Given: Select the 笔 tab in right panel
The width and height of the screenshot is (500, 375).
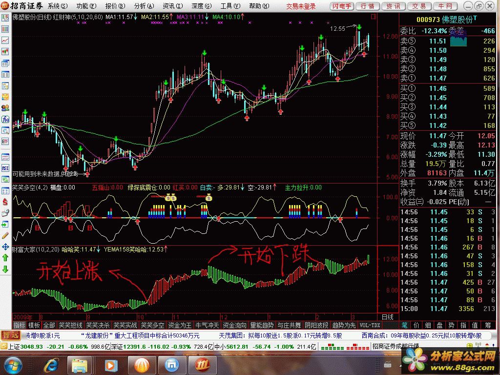Looking at the screenshot, I should coord(404,325).
